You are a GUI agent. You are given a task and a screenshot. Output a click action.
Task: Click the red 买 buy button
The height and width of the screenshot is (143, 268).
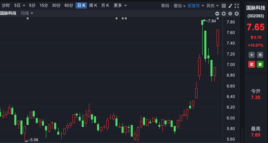coord(252,64)
